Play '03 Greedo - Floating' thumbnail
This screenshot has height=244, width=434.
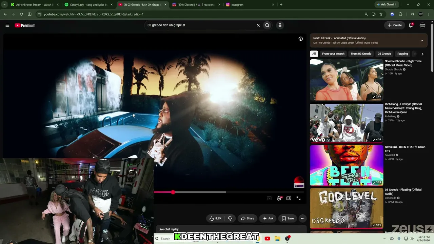point(347,208)
